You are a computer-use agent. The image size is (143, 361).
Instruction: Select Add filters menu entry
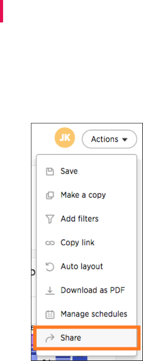click(80, 219)
